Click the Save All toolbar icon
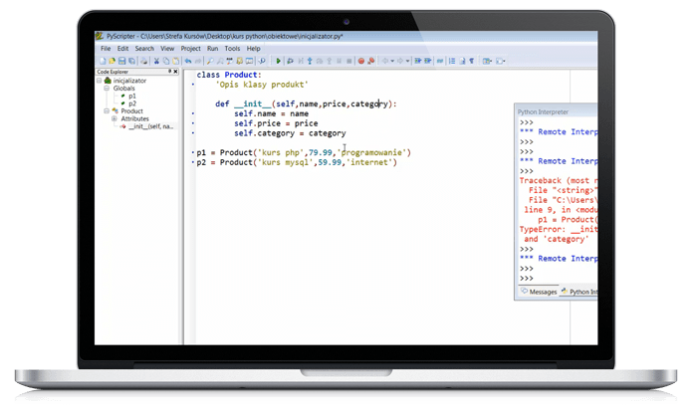Image resolution: width=692 pixels, height=409 pixels. [131, 61]
